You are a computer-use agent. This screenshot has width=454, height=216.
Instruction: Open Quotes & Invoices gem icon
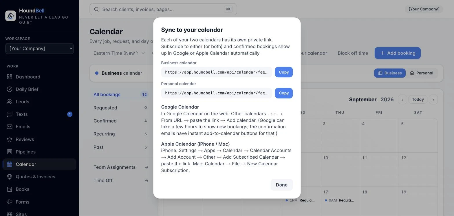[x=10, y=177]
